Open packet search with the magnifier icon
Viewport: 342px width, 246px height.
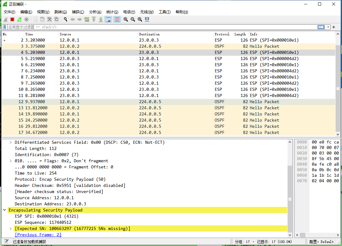tap(65, 19)
